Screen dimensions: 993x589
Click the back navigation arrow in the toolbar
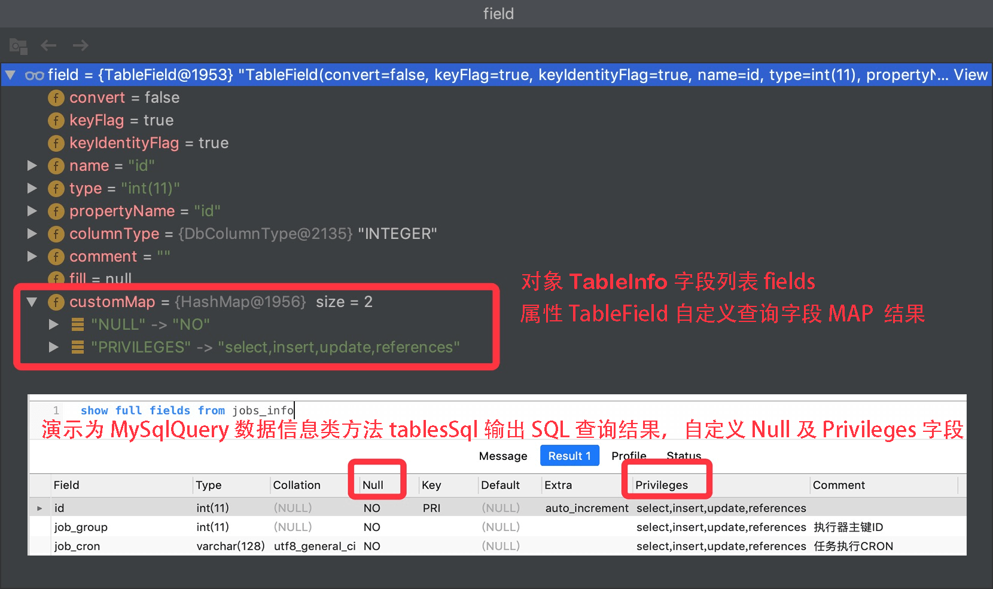(x=48, y=45)
